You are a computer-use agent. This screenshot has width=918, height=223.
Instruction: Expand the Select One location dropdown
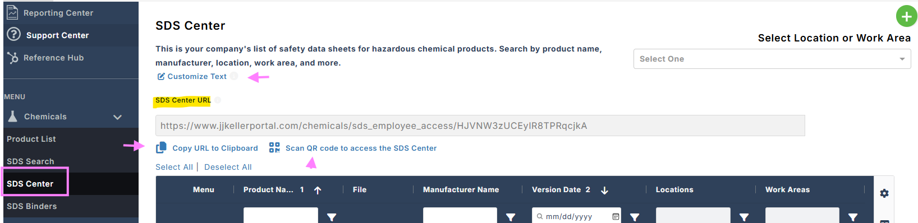[772, 59]
